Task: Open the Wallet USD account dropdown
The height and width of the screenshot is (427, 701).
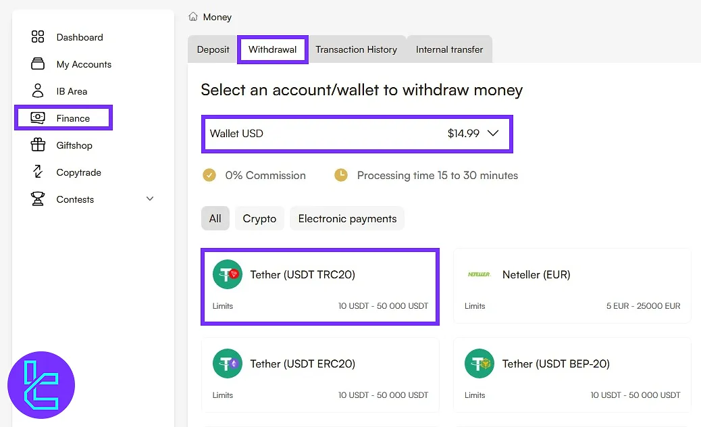Action: [x=357, y=134]
